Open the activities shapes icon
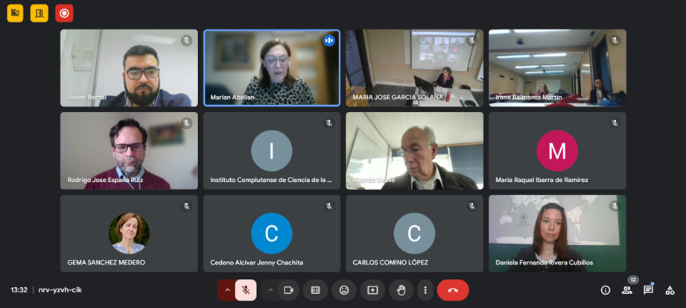The height and width of the screenshot is (308, 686). click(670, 290)
